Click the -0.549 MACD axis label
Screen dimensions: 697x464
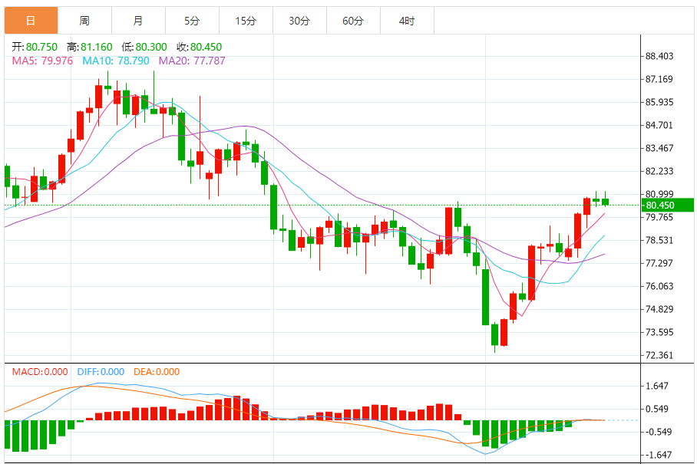coord(657,432)
